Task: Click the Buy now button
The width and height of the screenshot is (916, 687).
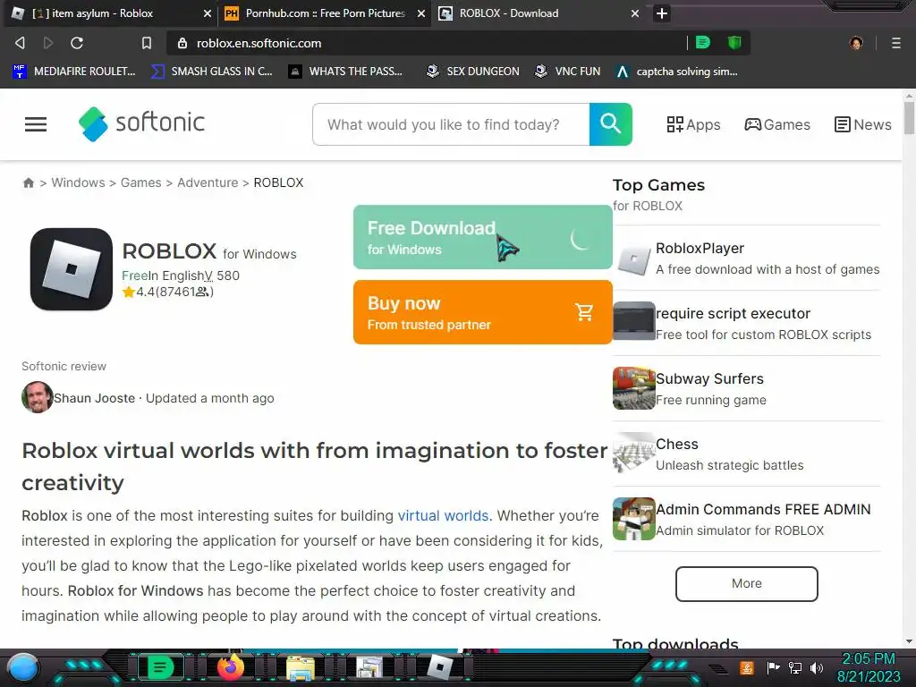Action: tap(482, 312)
